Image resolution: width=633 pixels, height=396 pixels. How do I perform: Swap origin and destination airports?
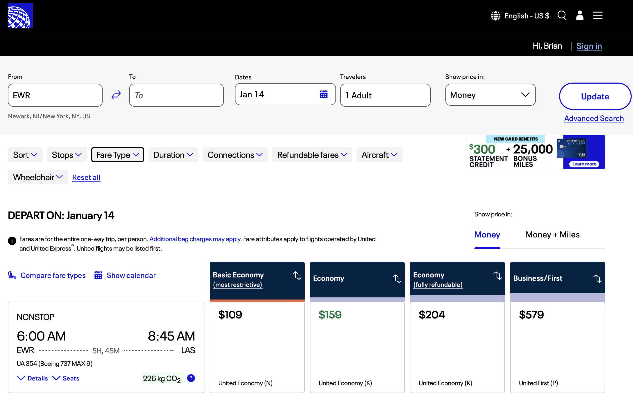(116, 95)
